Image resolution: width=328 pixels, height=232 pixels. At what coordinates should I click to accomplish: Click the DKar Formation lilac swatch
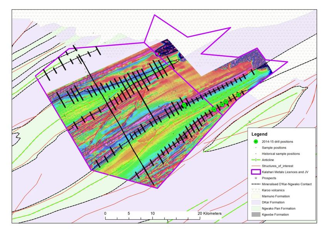pos(255,202)
